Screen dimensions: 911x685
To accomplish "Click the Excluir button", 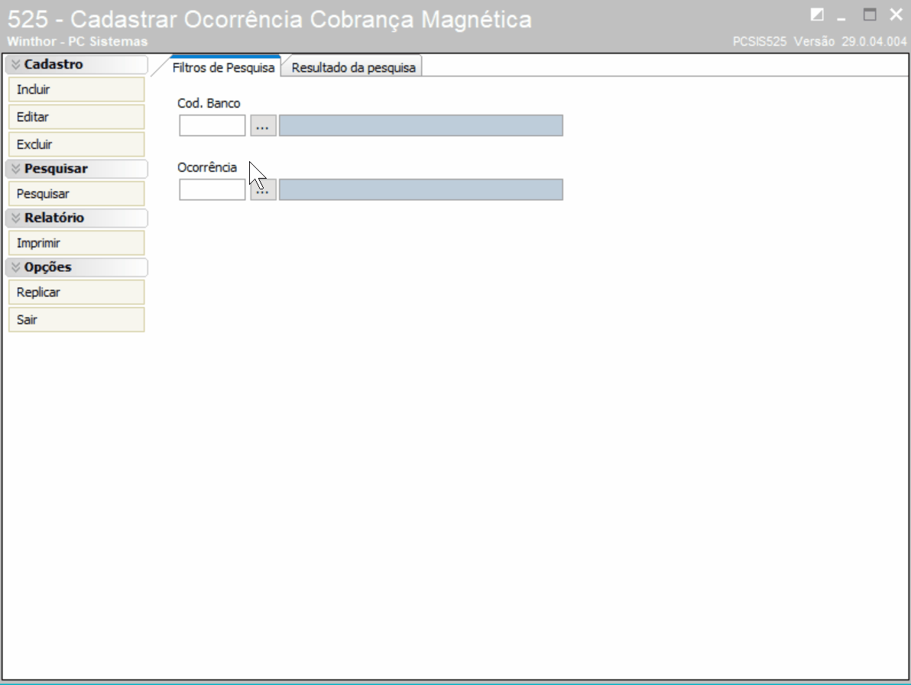I will 76,144.
